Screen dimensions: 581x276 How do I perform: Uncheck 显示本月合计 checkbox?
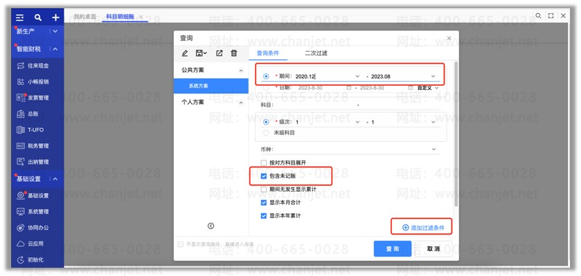click(264, 203)
